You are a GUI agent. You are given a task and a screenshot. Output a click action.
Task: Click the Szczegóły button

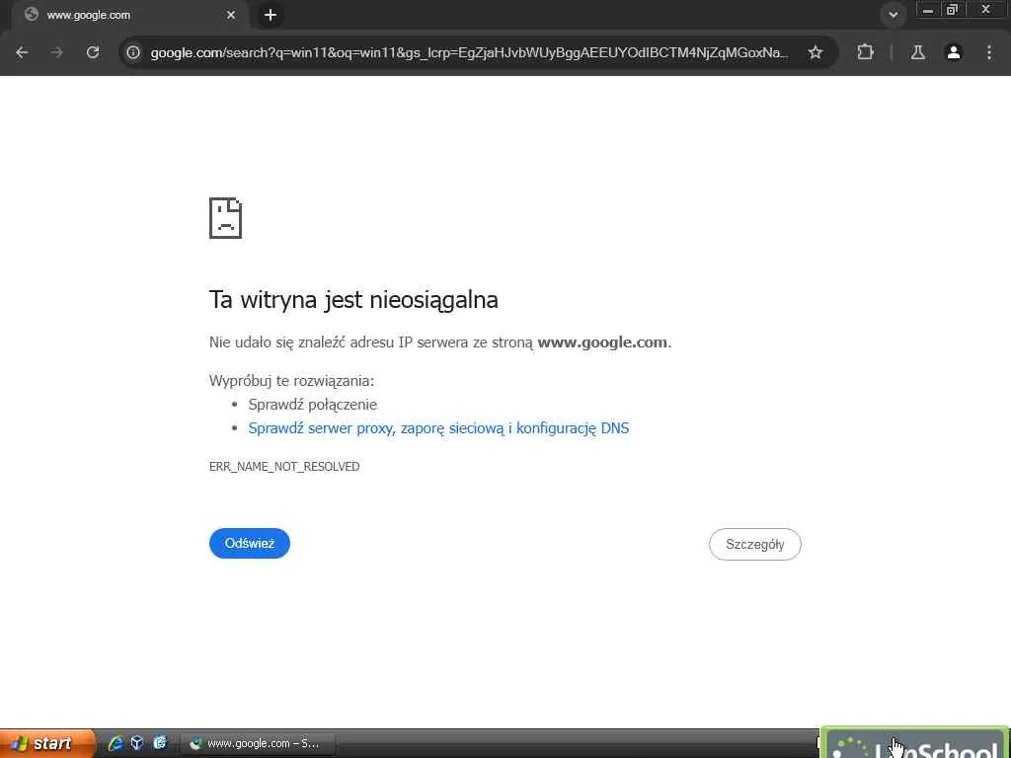755,545
